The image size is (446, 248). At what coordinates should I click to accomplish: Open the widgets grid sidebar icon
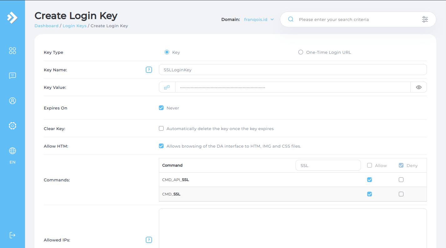13,51
